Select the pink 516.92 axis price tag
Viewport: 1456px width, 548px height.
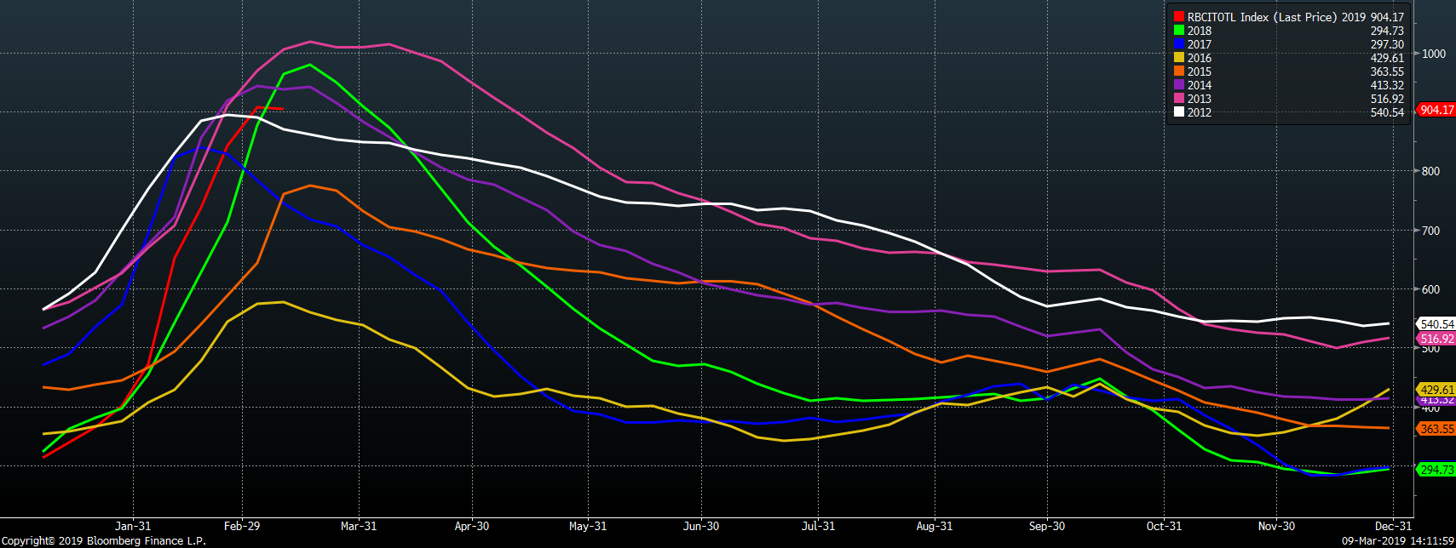1436,339
